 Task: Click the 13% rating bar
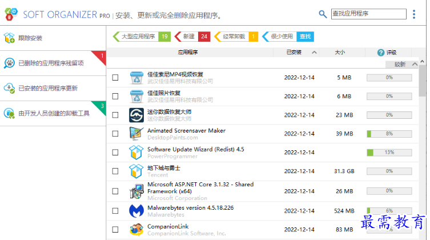389,152
